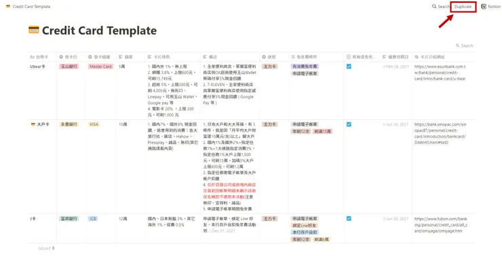Viewport: 502px width, 256px height.
Task: Click the multi-select icon of the 免年費條件 column
Action: (292, 57)
